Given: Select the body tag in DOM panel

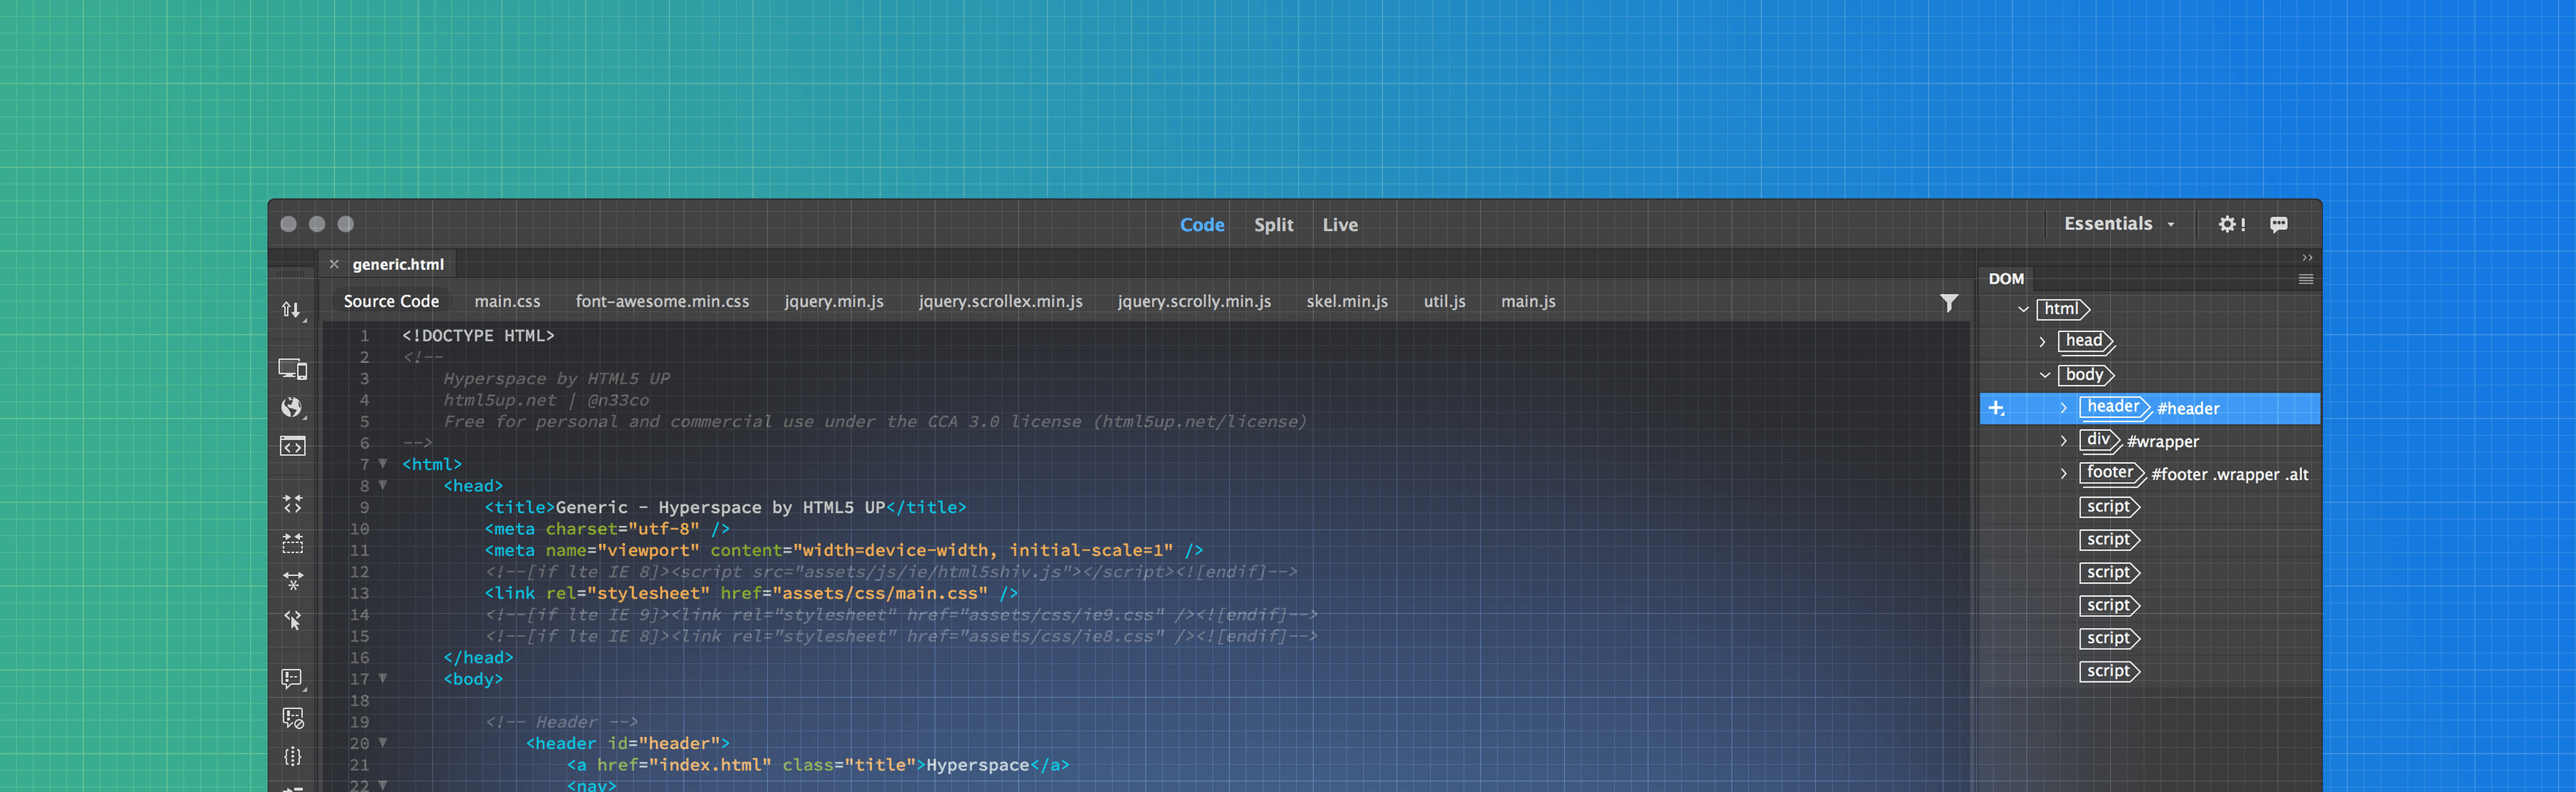Looking at the screenshot, I should point(2087,375).
